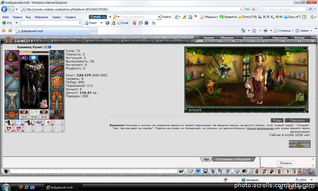Click the chat message input field
Viewport: 318px width, 191px height.
(94, 171)
